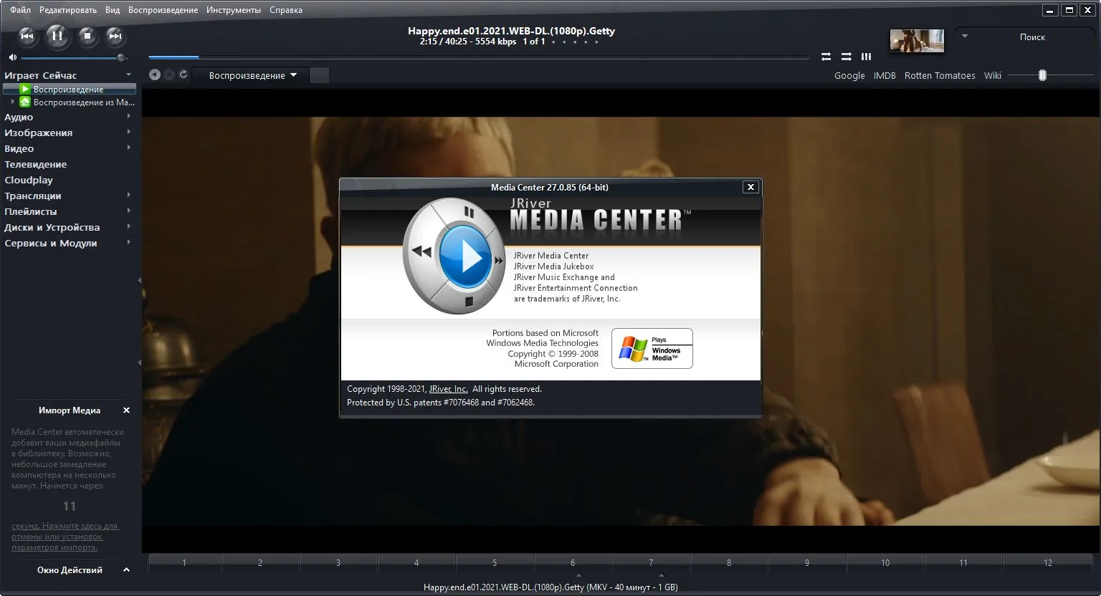Open the DSP equalizer icon

(867, 57)
